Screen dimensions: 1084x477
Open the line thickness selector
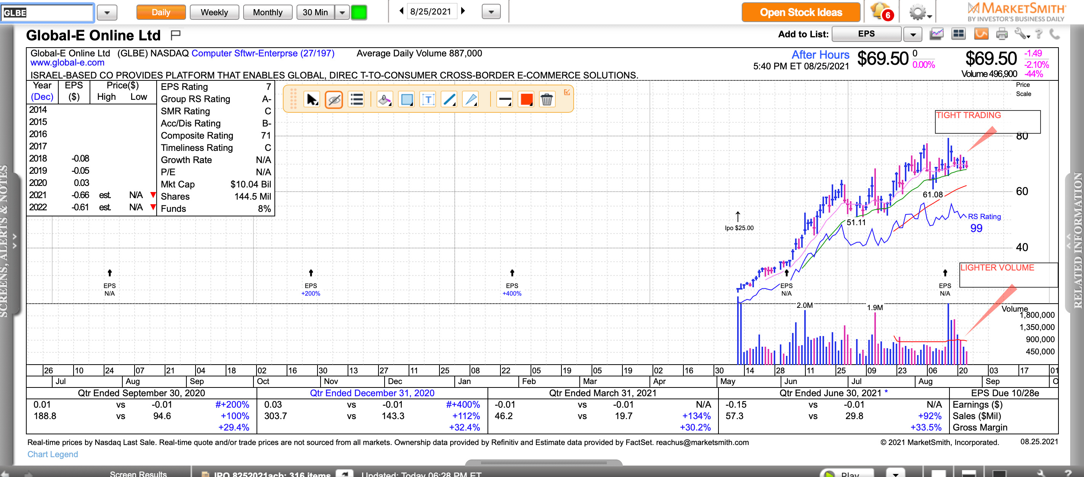tap(504, 100)
